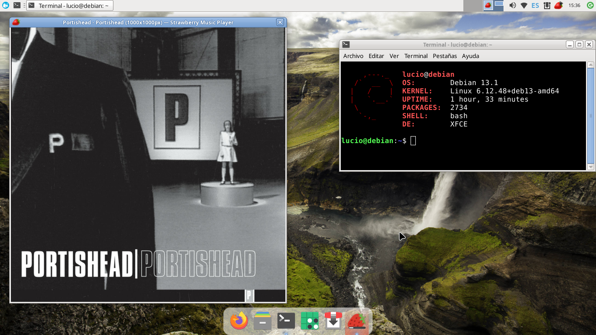This screenshot has width=596, height=335.
Task: Click the terminal icon in Terminal window titlebar
Action: click(x=346, y=44)
